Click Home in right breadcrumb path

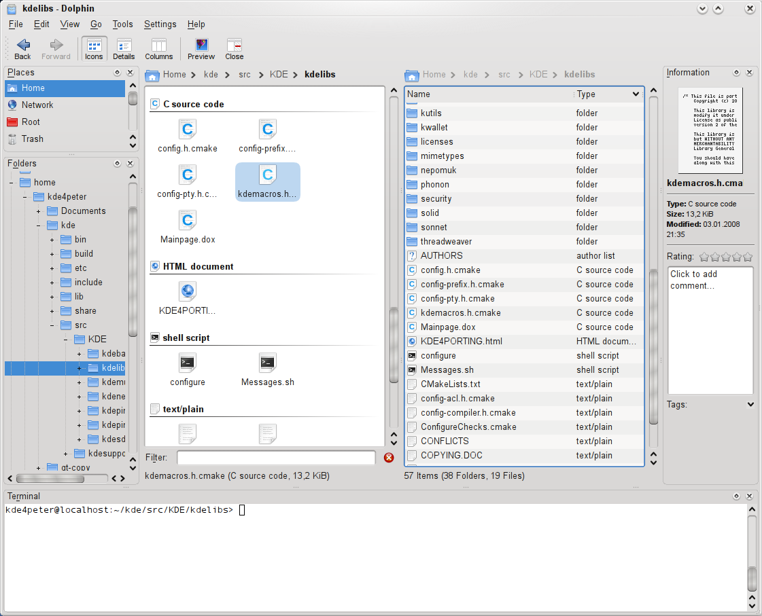[x=434, y=74]
